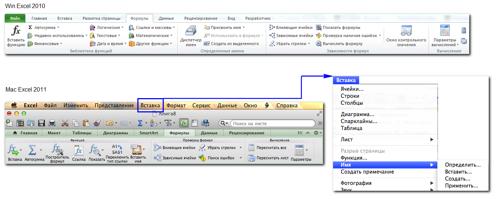Switch to SmartArt tab in Mac Excel
This screenshot has height=197, width=495.
click(x=149, y=133)
